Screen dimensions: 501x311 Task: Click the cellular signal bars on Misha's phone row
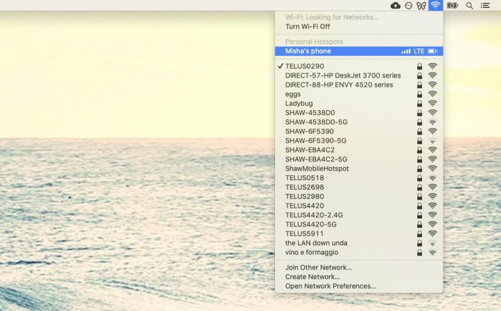[x=406, y=51]
